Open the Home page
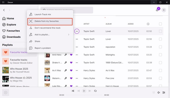The image size is (170, 98). click(x=8, y=19)
